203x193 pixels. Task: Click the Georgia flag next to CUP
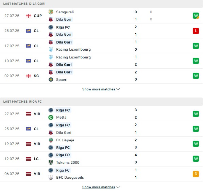point(29,16)
